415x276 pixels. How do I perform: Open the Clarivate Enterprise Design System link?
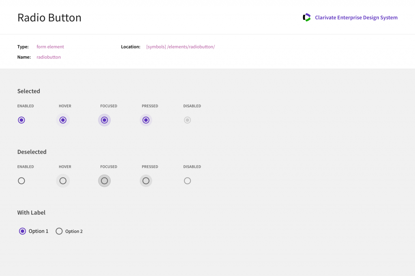[x=356, y=18]
